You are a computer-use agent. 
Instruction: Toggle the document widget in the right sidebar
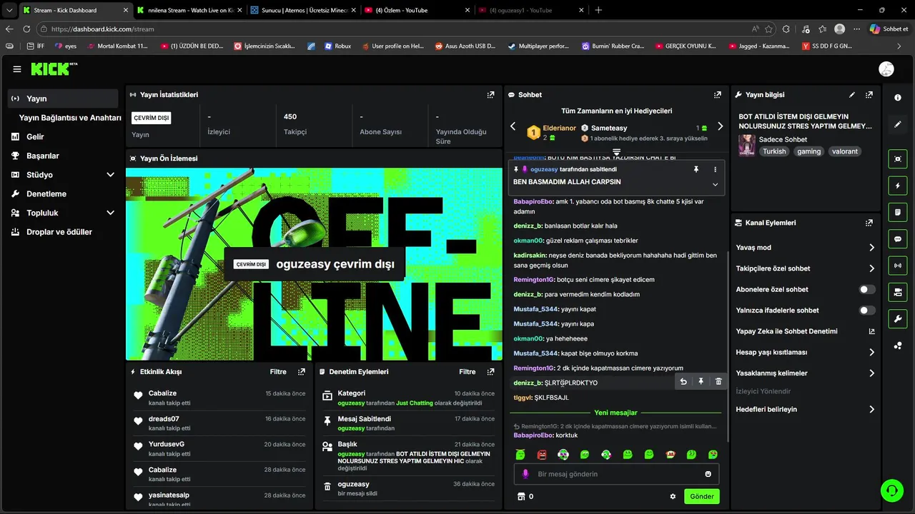pos(898,212)
